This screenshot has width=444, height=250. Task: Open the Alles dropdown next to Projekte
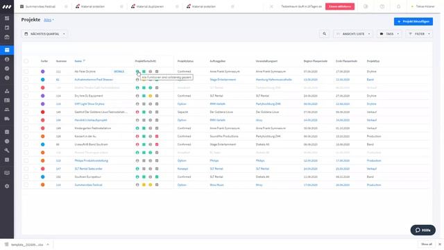click(49, 20)
